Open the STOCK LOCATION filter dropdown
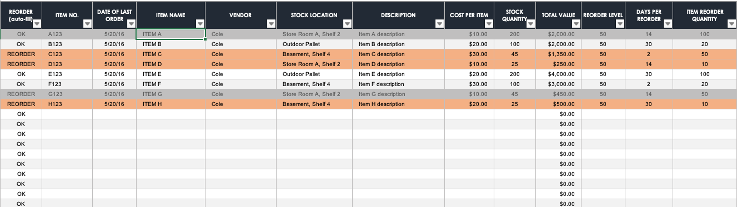Viewport: 737px width, 207px height. pyautogui.click(x=347, y=24)
